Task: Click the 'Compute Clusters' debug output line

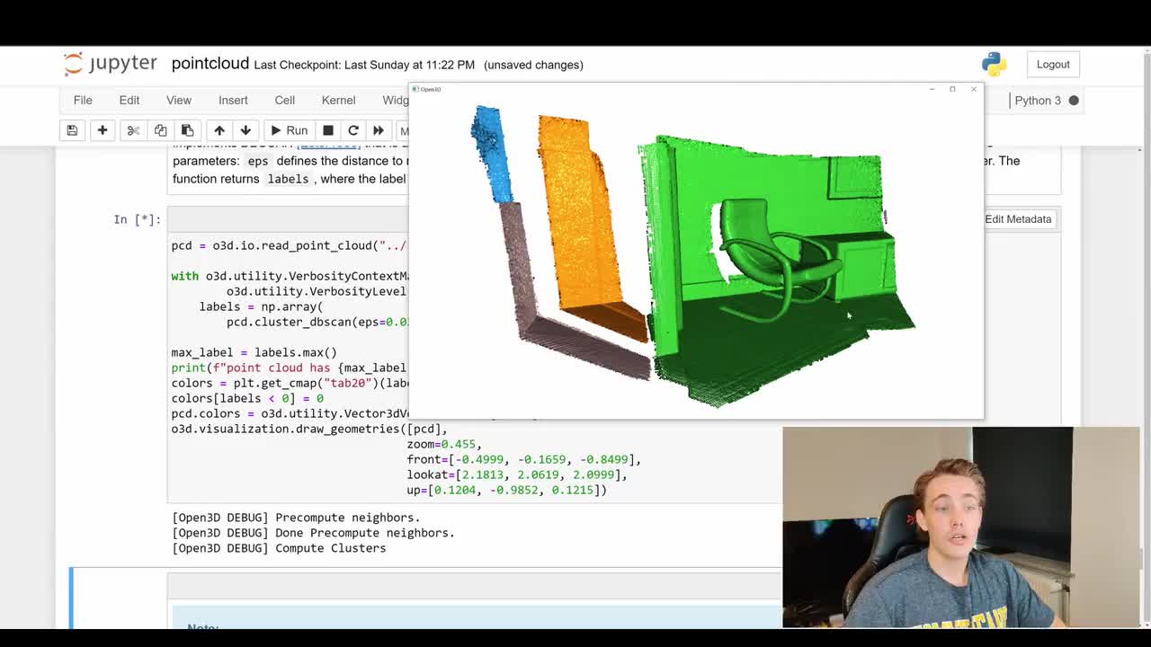Action: point(279,548)
